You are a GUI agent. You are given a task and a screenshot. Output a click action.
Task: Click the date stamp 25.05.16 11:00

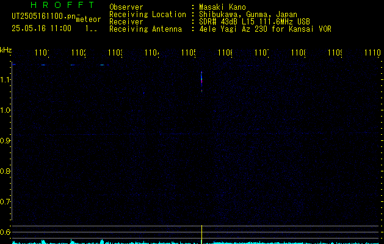pyautogui.click(x=42, y=29)
